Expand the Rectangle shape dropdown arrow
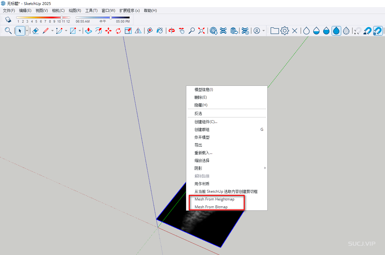Image resolution: width=385 pixels, height=255 pixels. [80, 31]
